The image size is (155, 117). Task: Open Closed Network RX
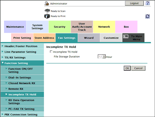[22, 83]
